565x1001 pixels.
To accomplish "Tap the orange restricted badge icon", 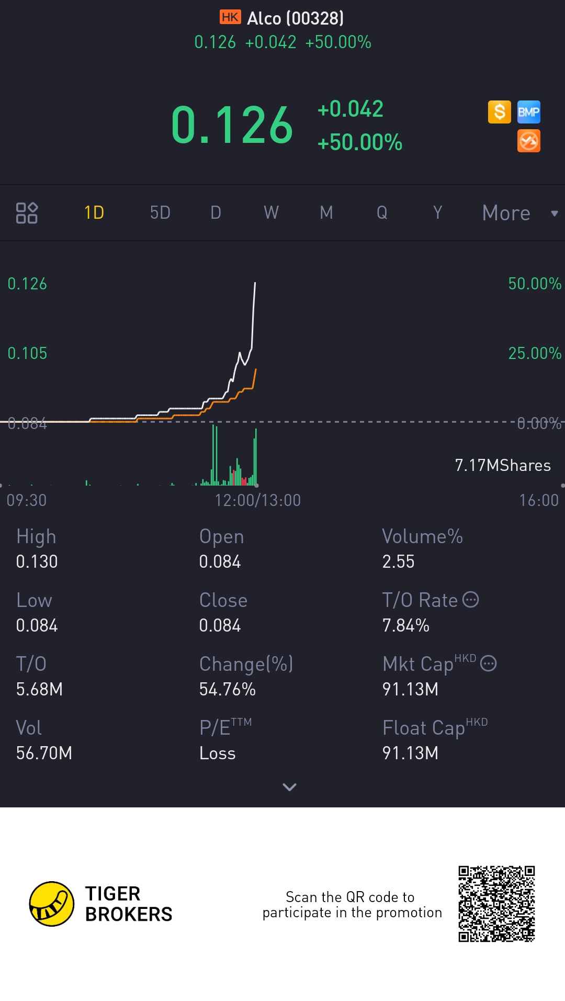I will [529, 141].
